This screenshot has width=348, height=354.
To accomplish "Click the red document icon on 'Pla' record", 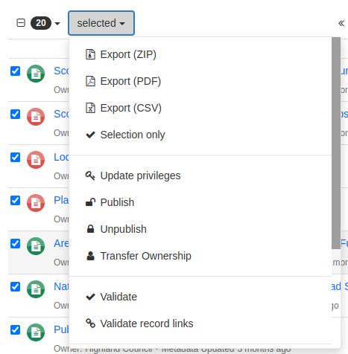I will click(36, 203).
